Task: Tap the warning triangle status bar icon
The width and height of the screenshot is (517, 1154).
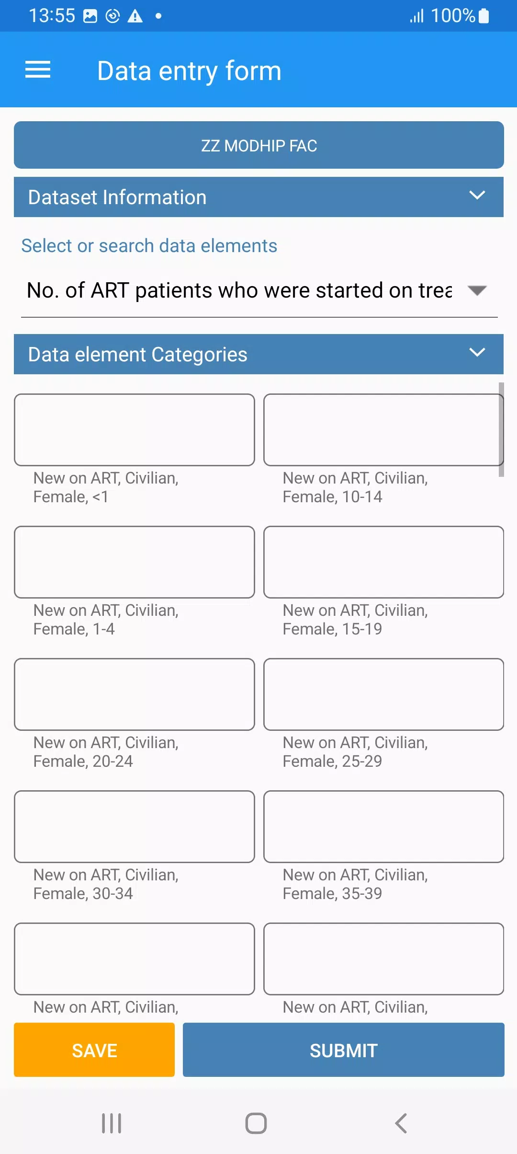Action: (135, 16)
